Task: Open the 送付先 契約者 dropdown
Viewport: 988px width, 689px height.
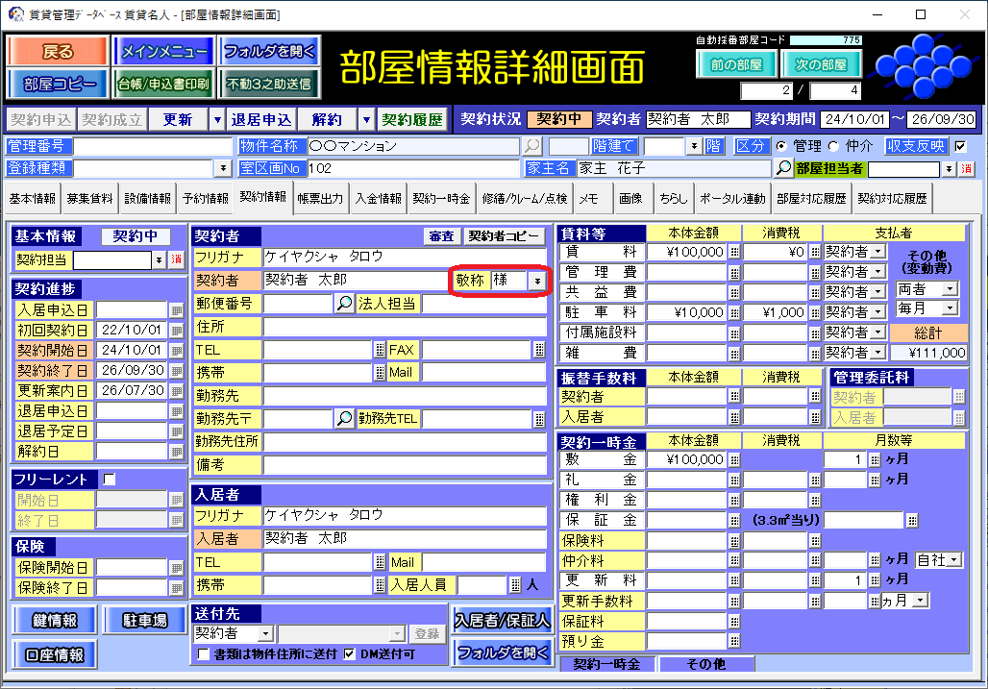Action: (x=264, y=634)
